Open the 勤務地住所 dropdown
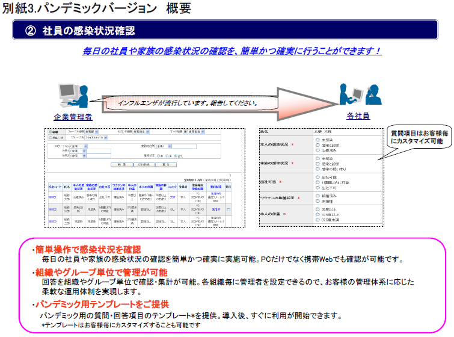Image resolution: width=454 pixels, height=337 pixels. coord(163,146)
